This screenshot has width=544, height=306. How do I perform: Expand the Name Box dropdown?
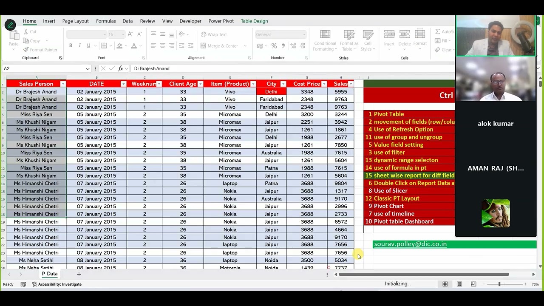click(88, 68)
